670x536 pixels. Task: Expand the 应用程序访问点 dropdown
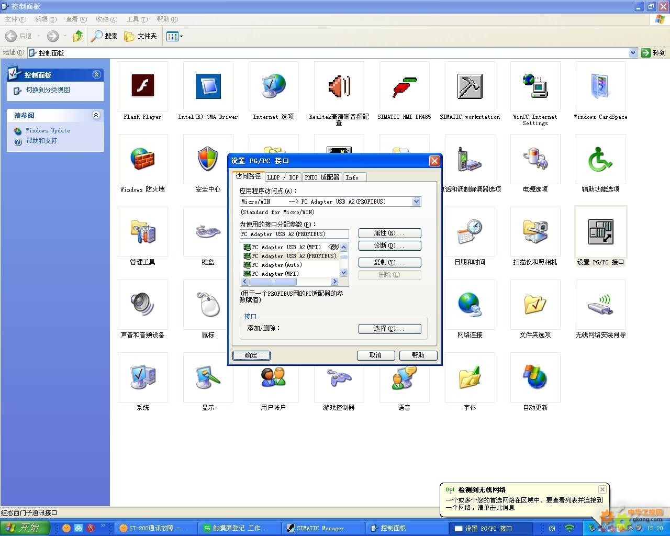coord(416,202)
